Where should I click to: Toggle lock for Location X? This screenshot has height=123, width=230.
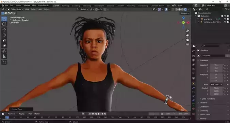[x=225, y=65]
